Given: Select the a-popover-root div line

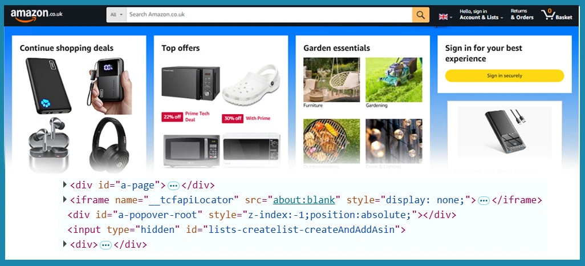Looking at the screenshot, I should tap(261, 215).
